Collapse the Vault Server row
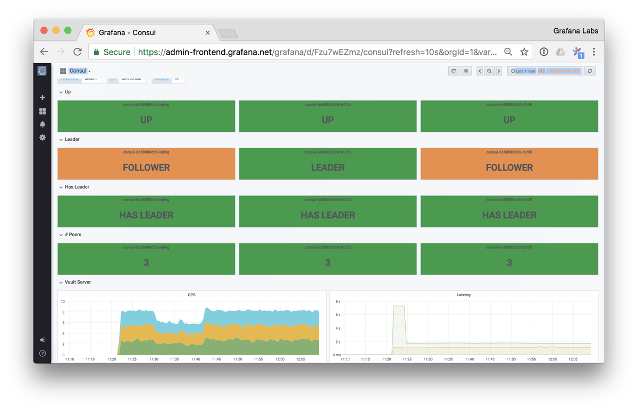The image size is (638, 411). tap(75, 282)
